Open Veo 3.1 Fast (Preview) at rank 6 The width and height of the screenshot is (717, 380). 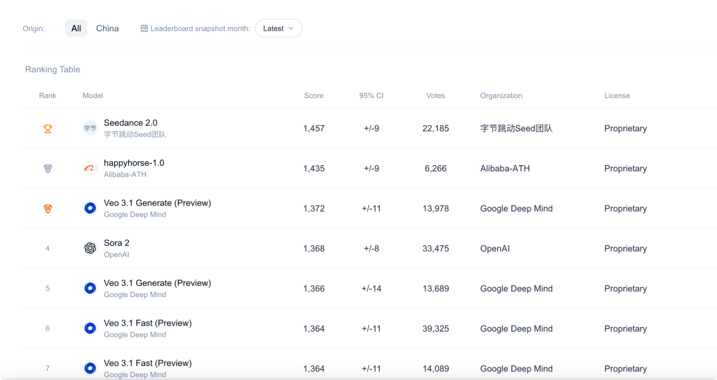pyautogui.click(x=147, y=323)
